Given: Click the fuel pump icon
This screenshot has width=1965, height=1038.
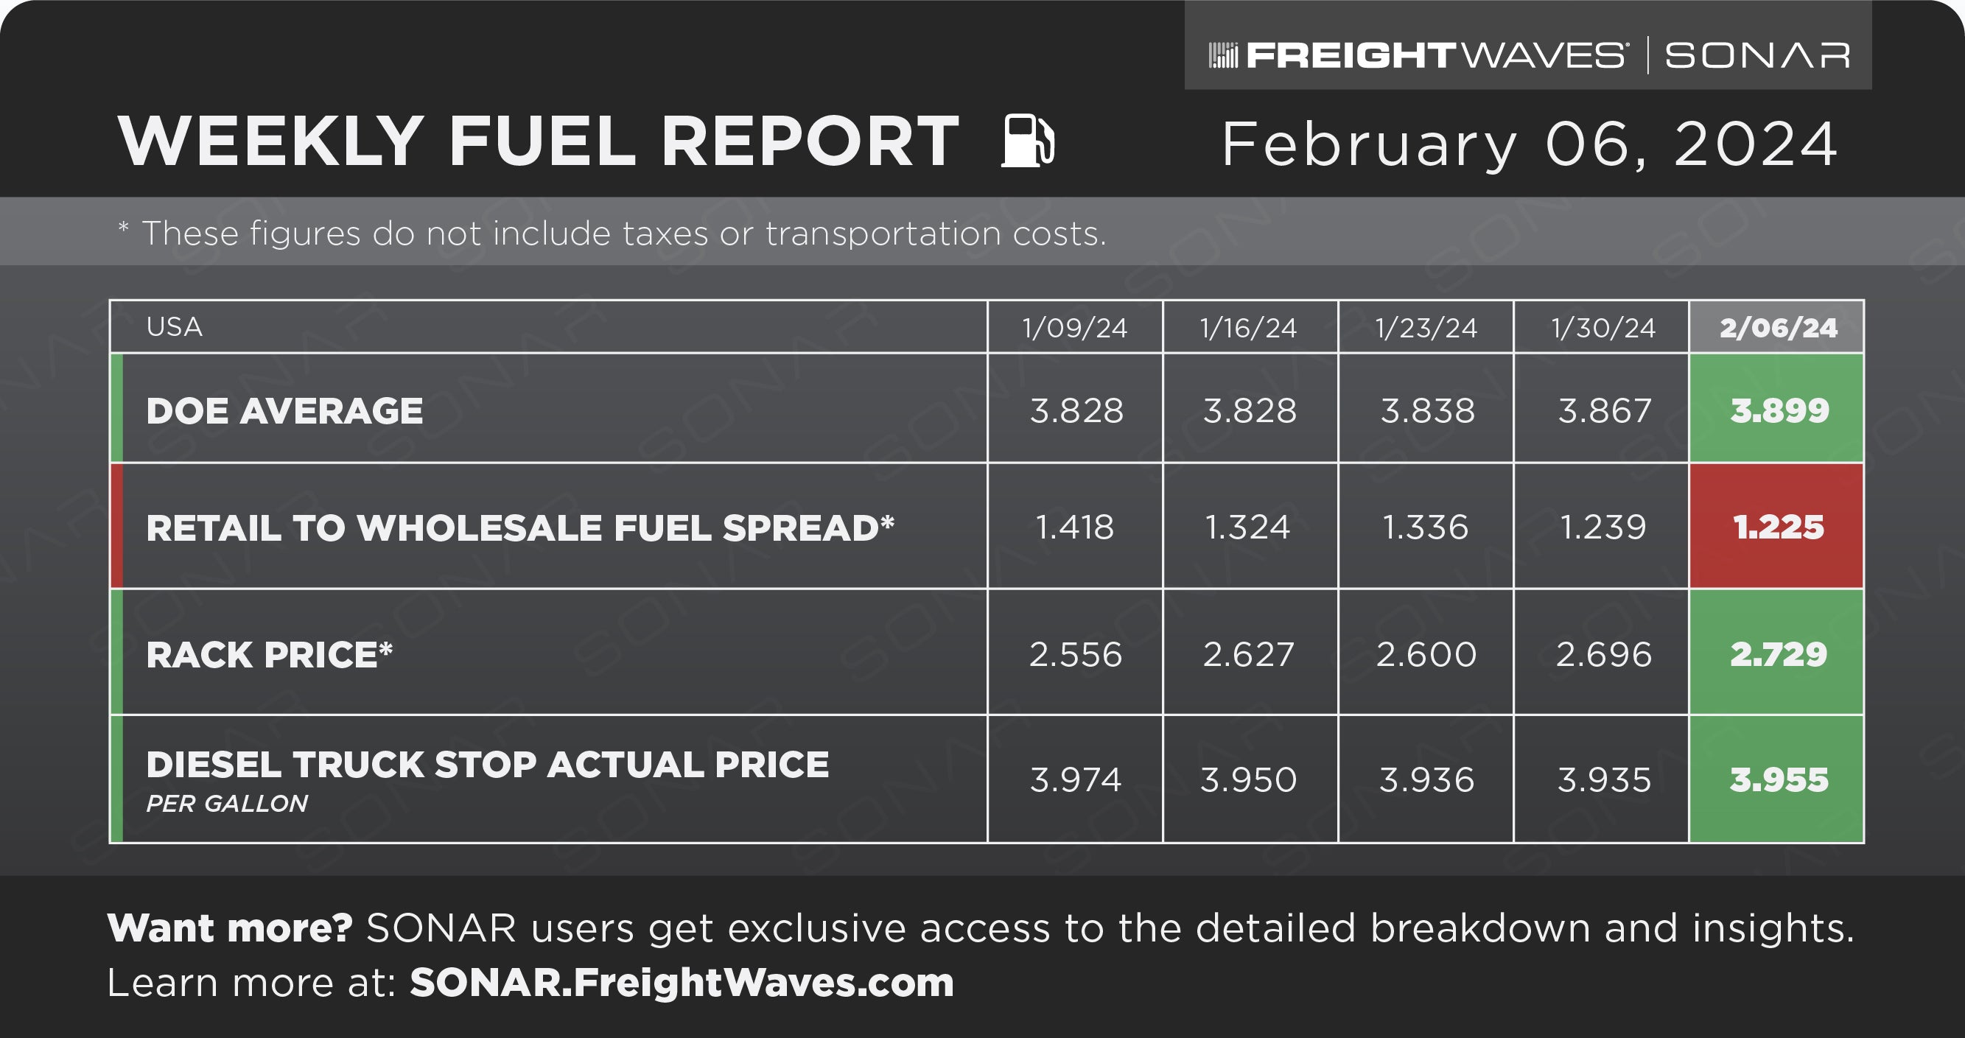Looking at the screenshot, I should click(1029, 139).
